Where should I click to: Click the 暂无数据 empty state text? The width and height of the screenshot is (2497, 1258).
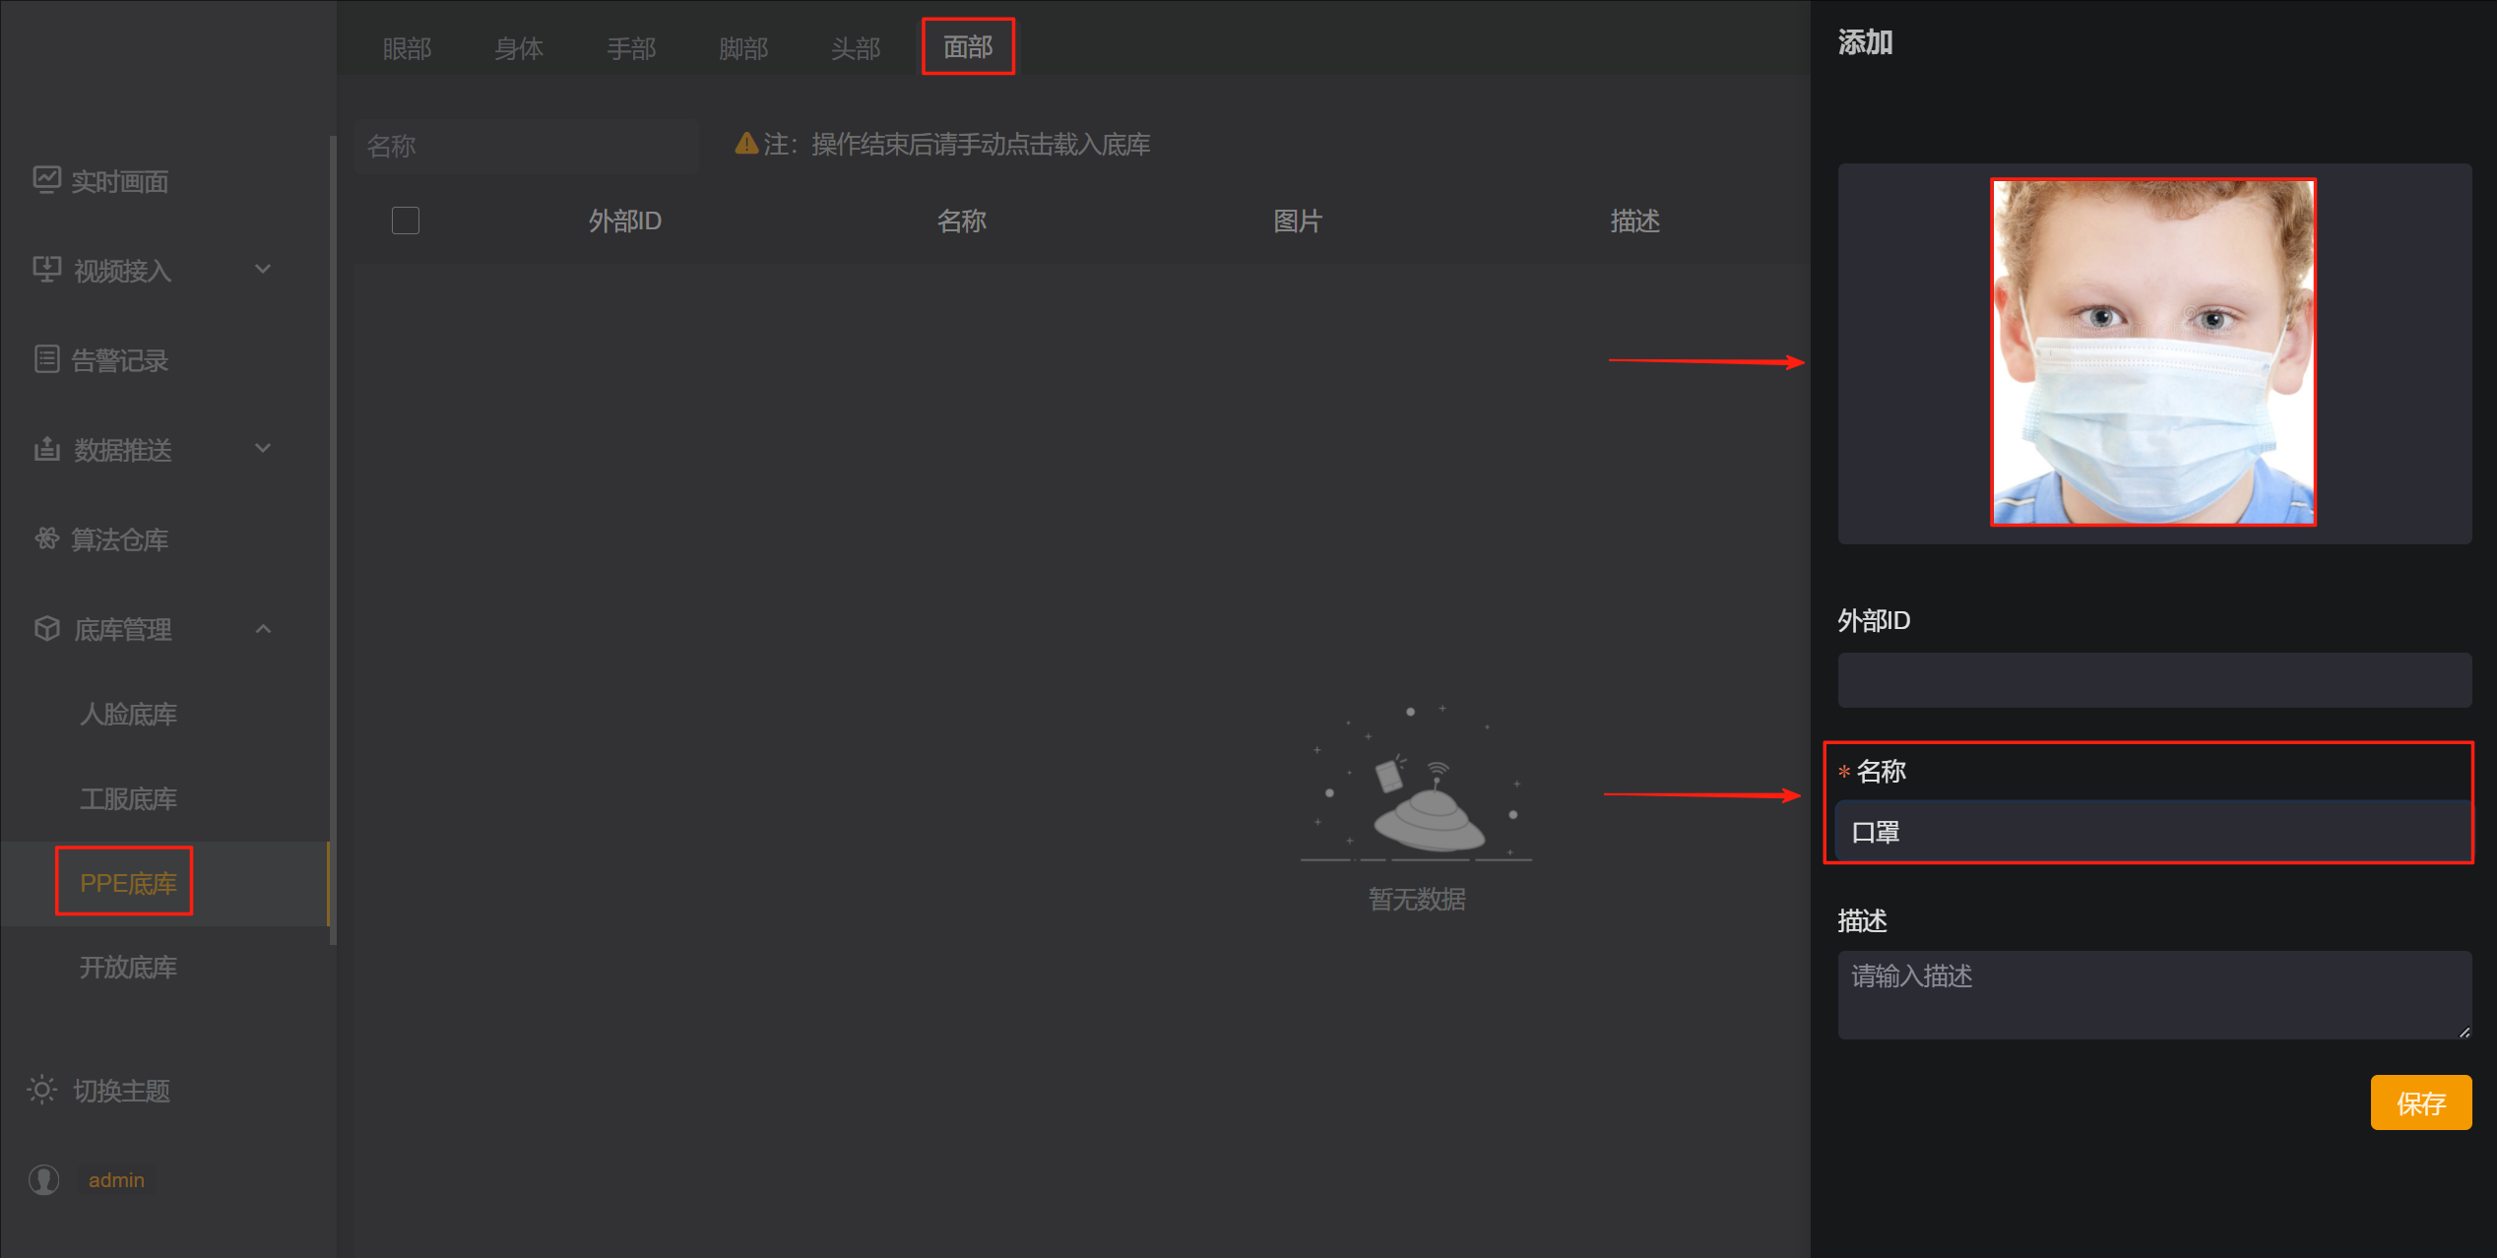tap(1417, 899)
